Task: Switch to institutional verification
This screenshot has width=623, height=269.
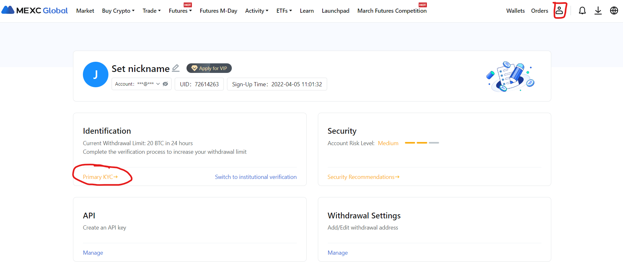Action: pos(256,177)
